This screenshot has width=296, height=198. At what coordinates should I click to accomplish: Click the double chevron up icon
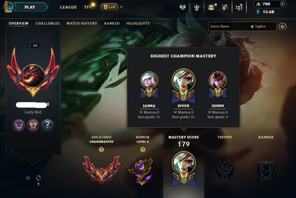tap(28, 178)
